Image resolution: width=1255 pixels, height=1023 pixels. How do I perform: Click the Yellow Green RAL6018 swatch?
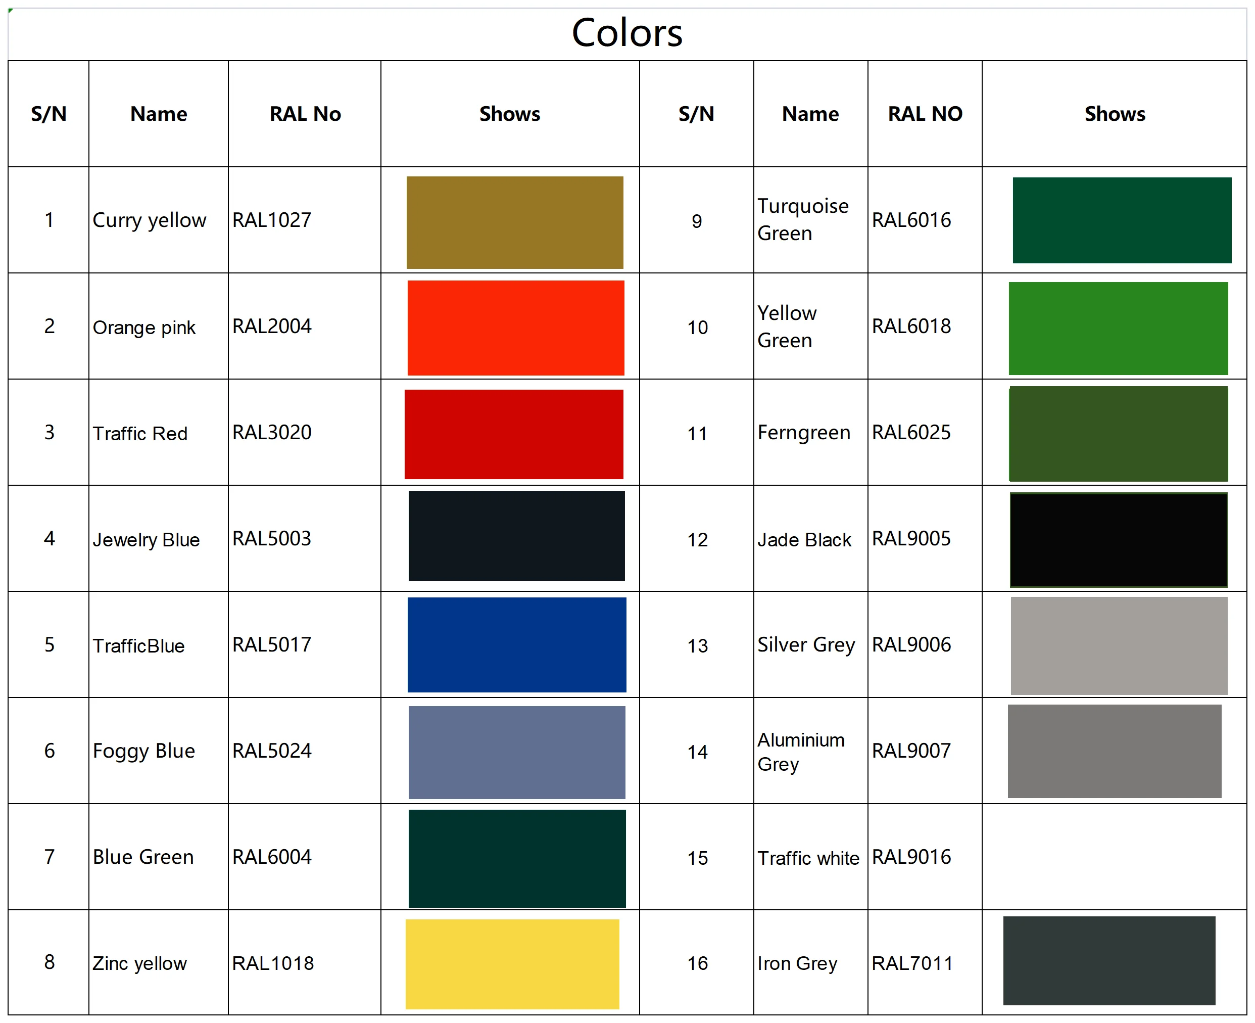coord(1118,328)
